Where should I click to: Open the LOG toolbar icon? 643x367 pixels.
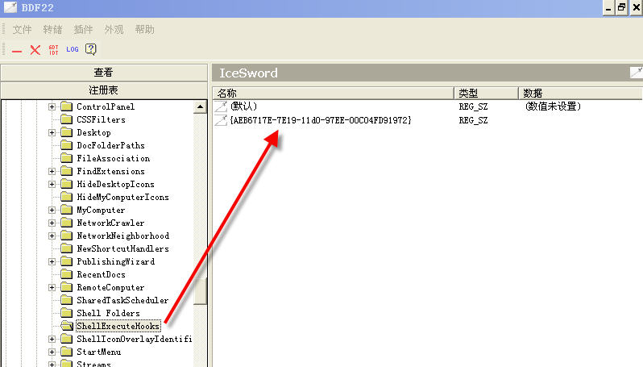[73, 49]
